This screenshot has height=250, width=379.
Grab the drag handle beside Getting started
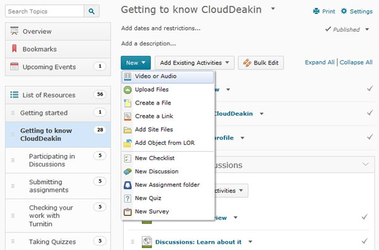pyautogui.click(x=13, y=113)
